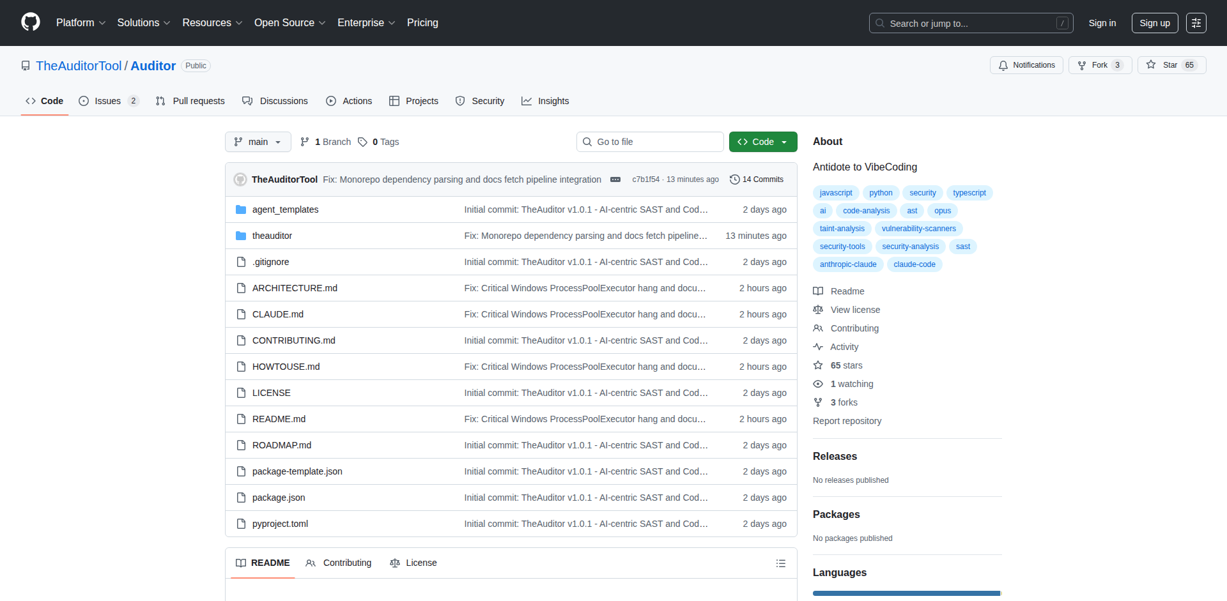Open Contributing link in About sidebar

845,328
